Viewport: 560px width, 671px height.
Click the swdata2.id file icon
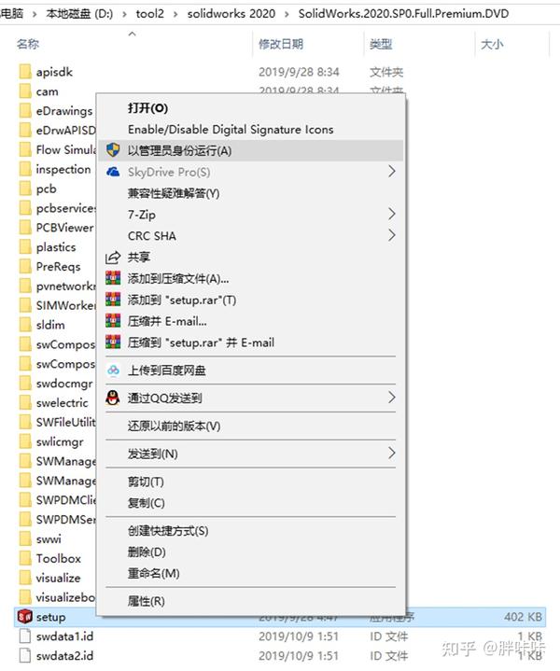click(26, 655)
